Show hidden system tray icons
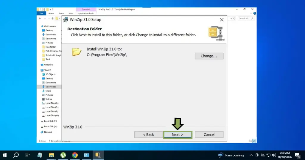The width and height of the screenshot is (305, 160). coord(251,155)
